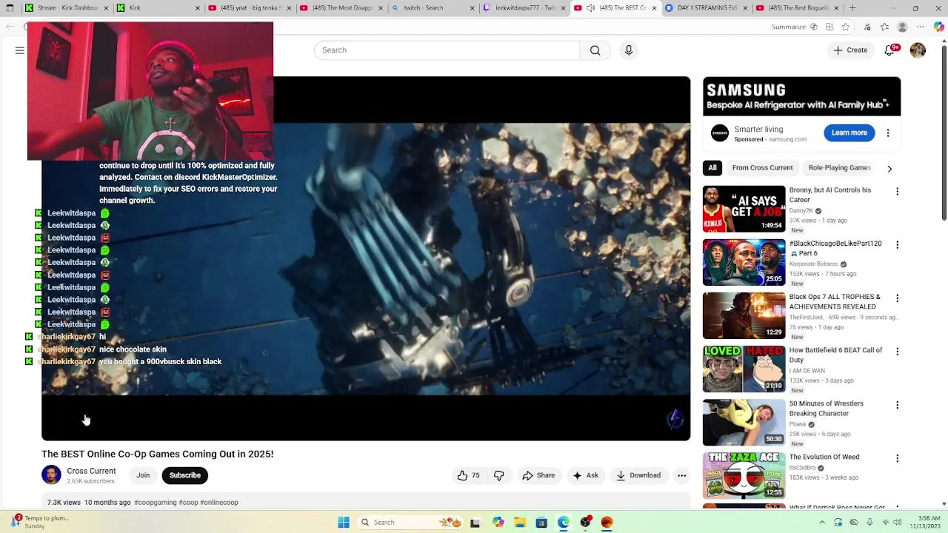This screenshot has height=533, width=948.
Task: Open Windows Start menu
Action: tap(344, 523)
